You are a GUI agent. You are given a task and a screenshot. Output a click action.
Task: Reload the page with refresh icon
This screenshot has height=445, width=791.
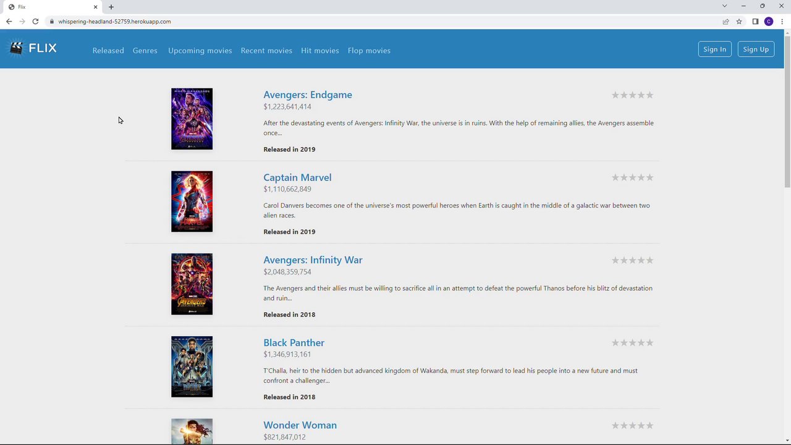click(x=35, y=22)
